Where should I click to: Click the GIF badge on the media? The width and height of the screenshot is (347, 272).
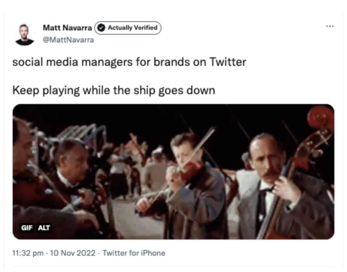pyautogui.click(x=27, y=228)
